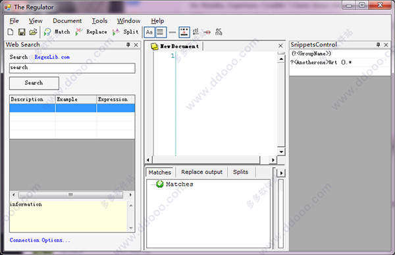Switch to the Replace output tab
The height and width of the screenshot is (255, 395).
pyautogui.click(x=202, y=172)
